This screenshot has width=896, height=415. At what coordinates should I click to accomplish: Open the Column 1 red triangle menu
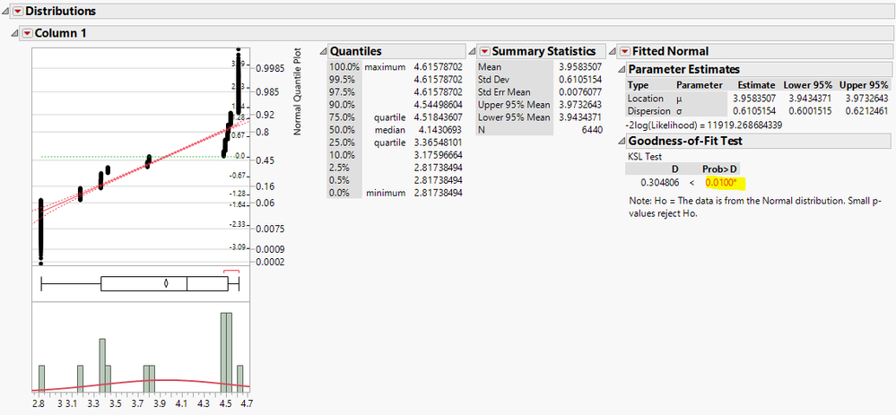click(26, 33)
